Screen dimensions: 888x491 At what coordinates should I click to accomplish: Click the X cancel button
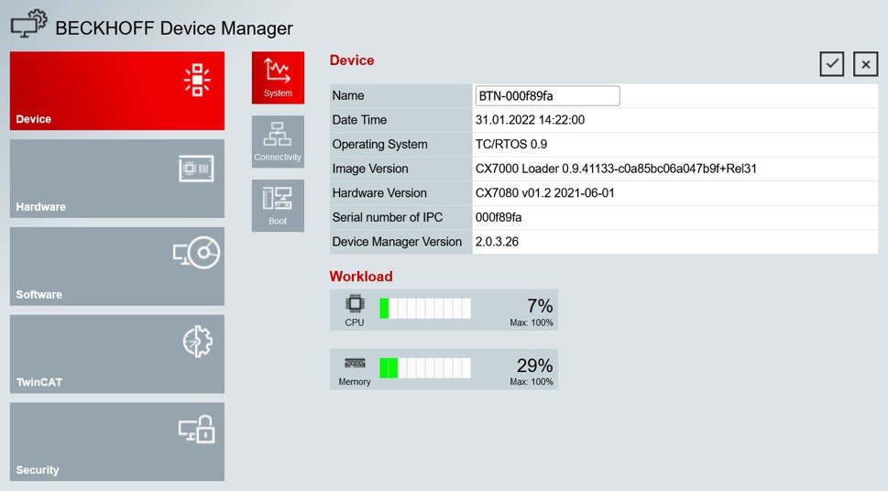865,64
